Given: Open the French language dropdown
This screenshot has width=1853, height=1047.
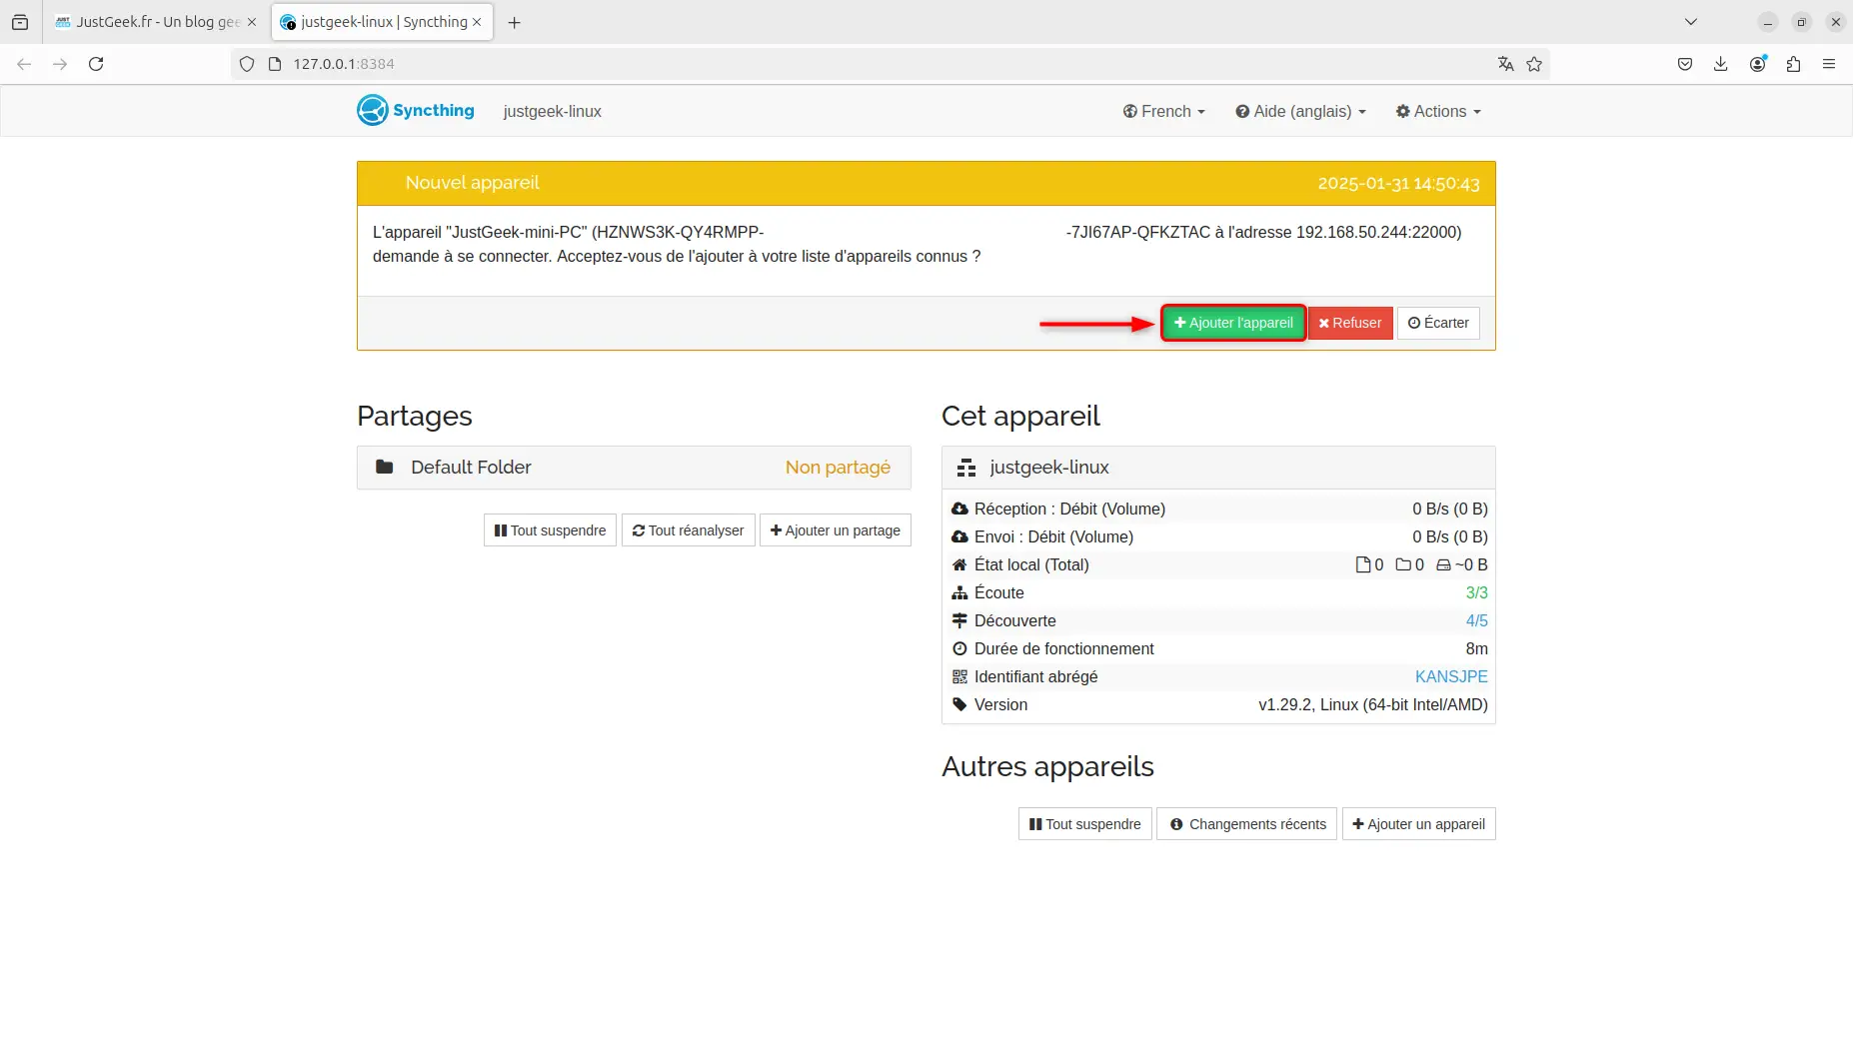Looking at the screenshot, I should (x=1163, y=111).
